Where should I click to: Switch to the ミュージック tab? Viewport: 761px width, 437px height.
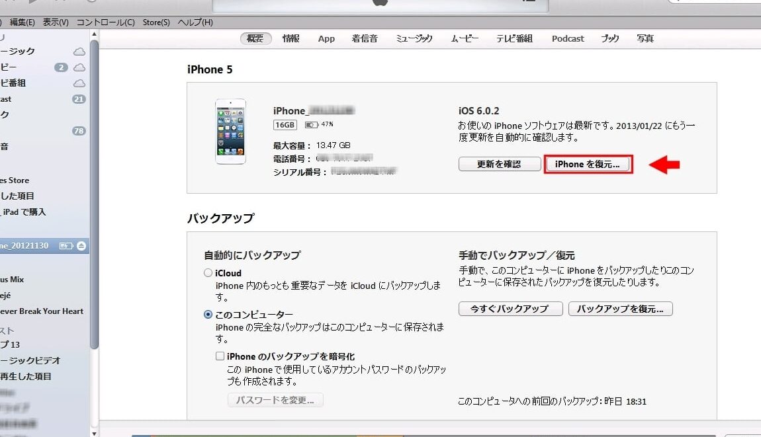click(x=414, y=39)
